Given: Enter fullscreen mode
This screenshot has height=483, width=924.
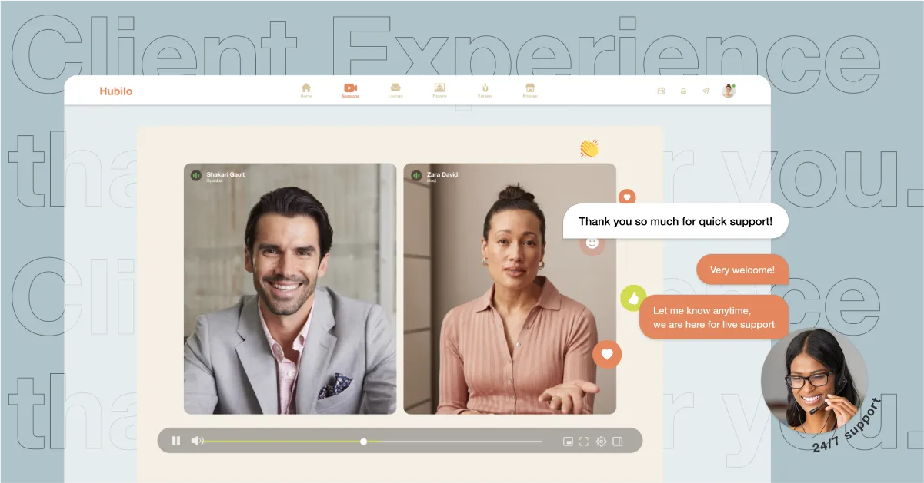Looking at the screenshot, I should (584, 442).
